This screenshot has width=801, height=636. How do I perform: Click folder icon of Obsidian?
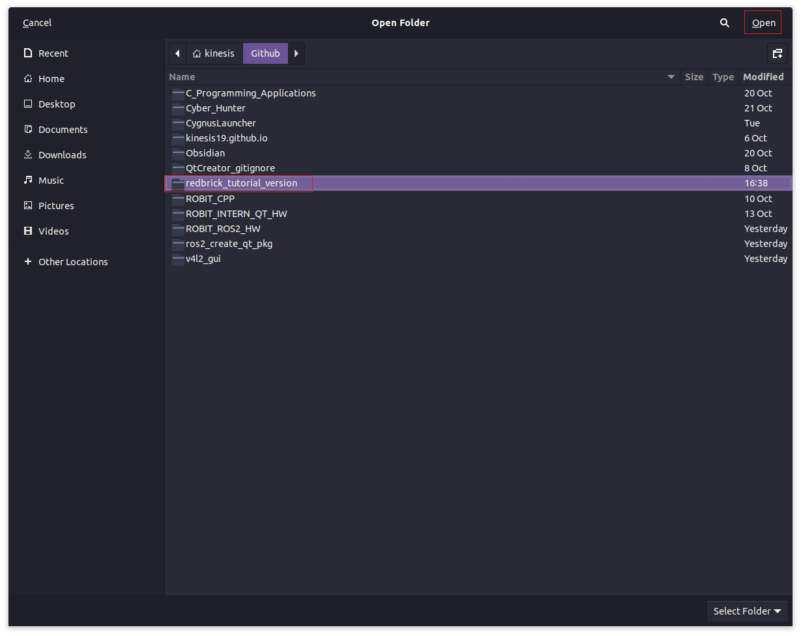click(x=178, y=153)
